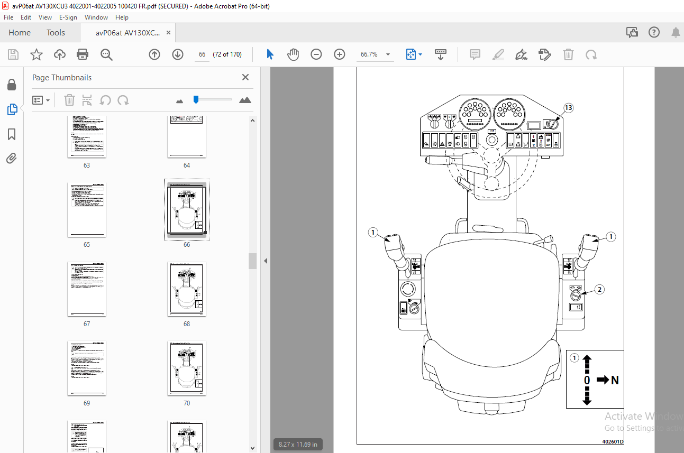Delete the selected thumbnail page using the trash icon
The width and height of the screenshot is (684, 453).
click(x=70, y=100)
